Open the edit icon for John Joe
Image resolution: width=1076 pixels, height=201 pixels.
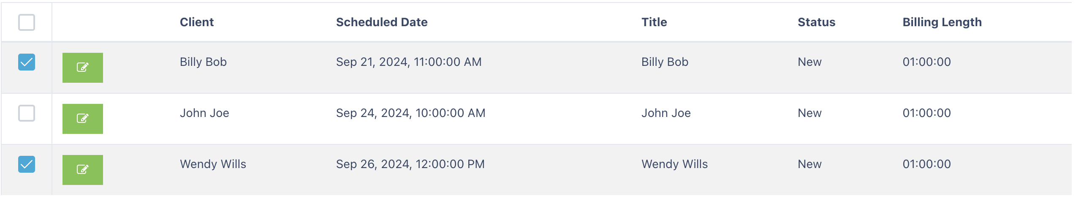(83, 119)
